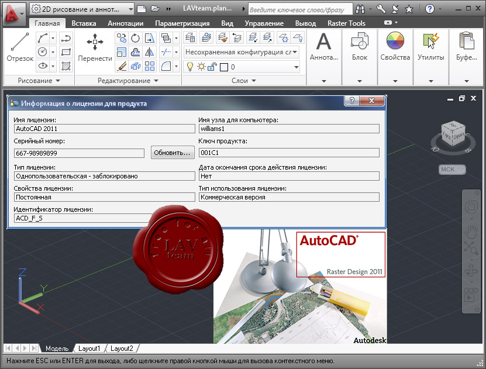
Task: Click the Свойства panel button
Action: click(395, 46)
